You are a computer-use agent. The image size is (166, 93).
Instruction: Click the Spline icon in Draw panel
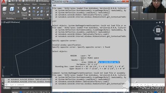48,11
